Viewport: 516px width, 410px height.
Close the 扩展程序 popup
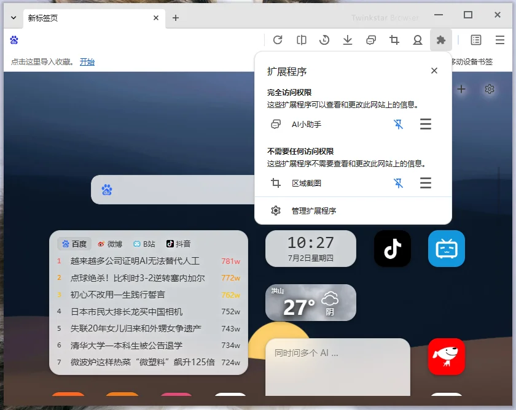click(x=434, y=71)
